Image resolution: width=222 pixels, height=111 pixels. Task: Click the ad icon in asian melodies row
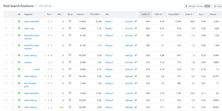[x=19, y=21]
